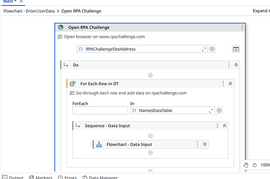Select the Do sequence header
The image size is (270, 179).
tap(150, 65)
